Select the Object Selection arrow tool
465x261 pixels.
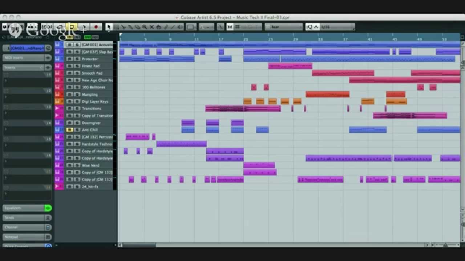click(109, 27)
